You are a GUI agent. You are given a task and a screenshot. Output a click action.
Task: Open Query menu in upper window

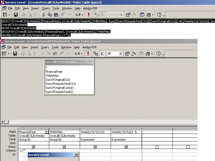tap(46, 8)
